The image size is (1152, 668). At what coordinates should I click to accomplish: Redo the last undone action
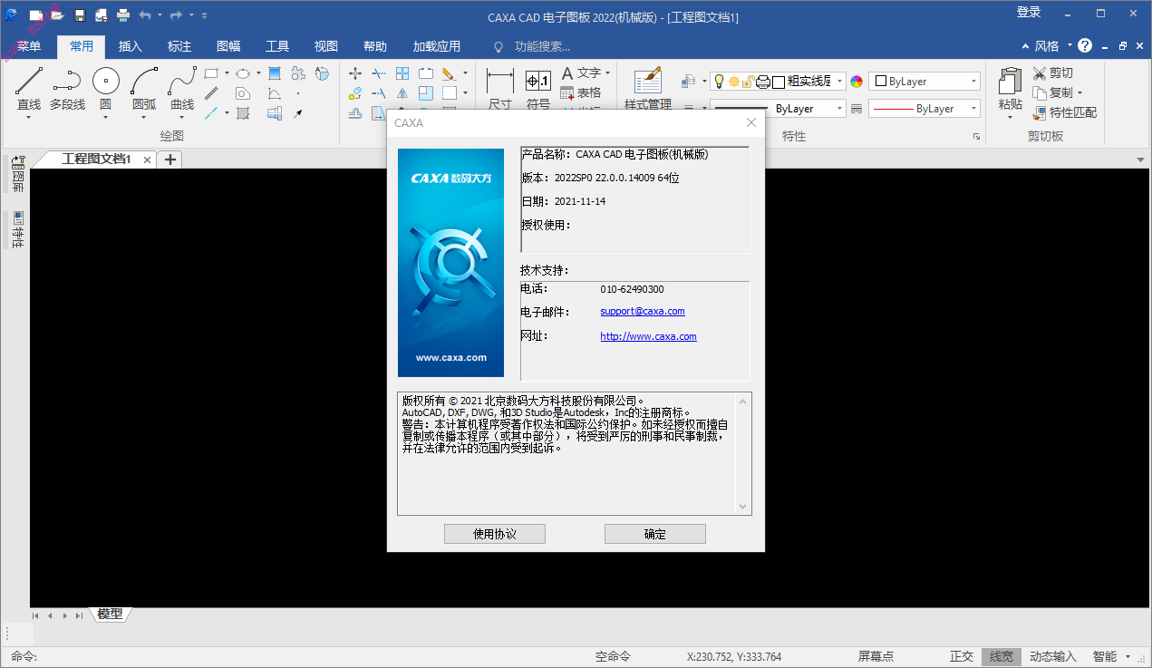tap(176, 15)
